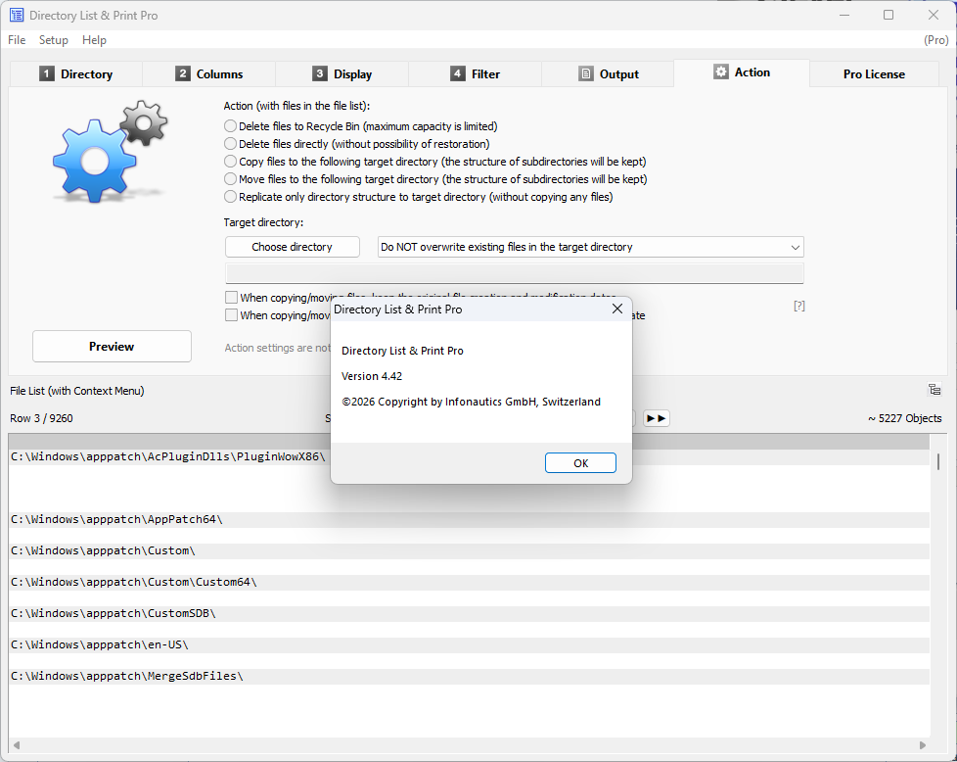The width and height of the screenshot is (957, 762).
Task: Click the Row 3 / 9260 indicator
Action: (41, 418)
